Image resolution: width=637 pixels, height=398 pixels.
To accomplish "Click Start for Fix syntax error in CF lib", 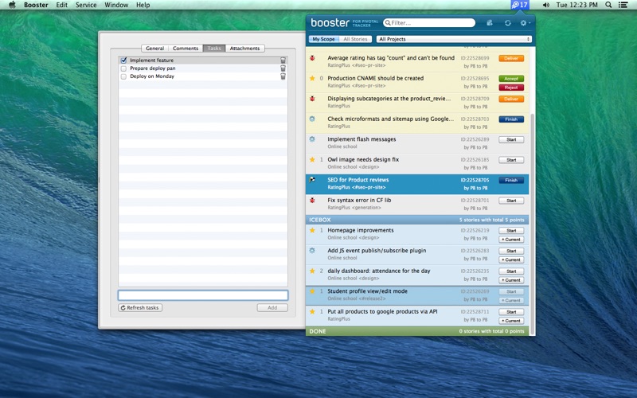I will 511,201.
